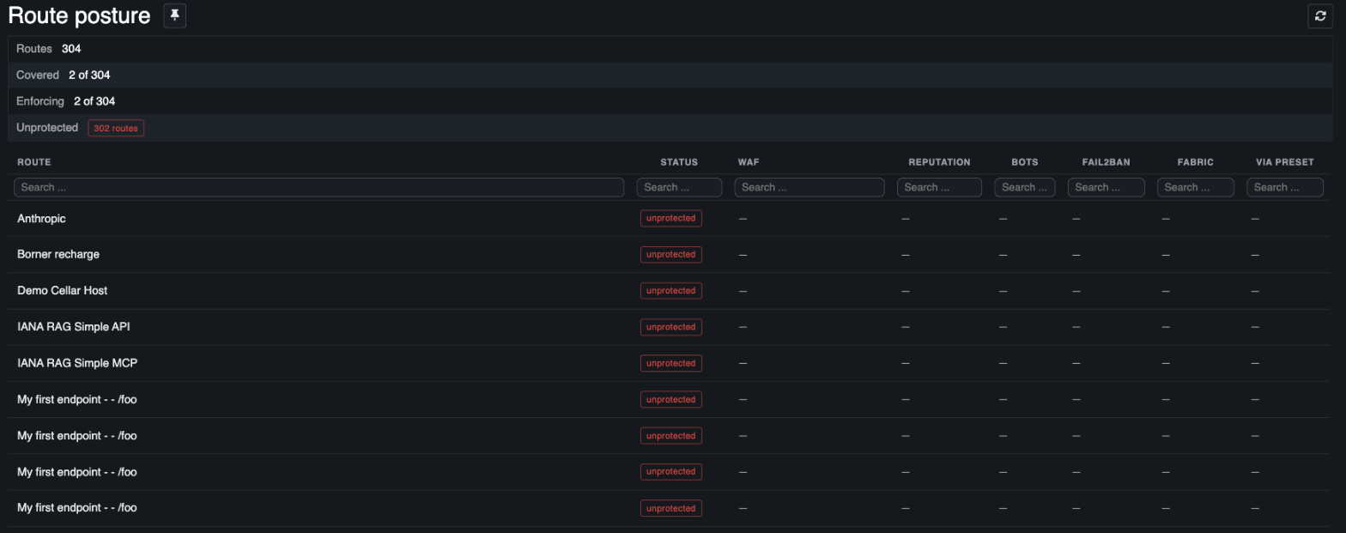This screenshot has width=1346, height=533.
Task: Sort by the WAF column header
Action: (x=749, y=162)
